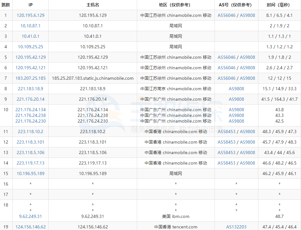This screenshot has height=230, width=301.
Task: Open 221.183.18.9 in the IP column
Action: tap(31, 89)
